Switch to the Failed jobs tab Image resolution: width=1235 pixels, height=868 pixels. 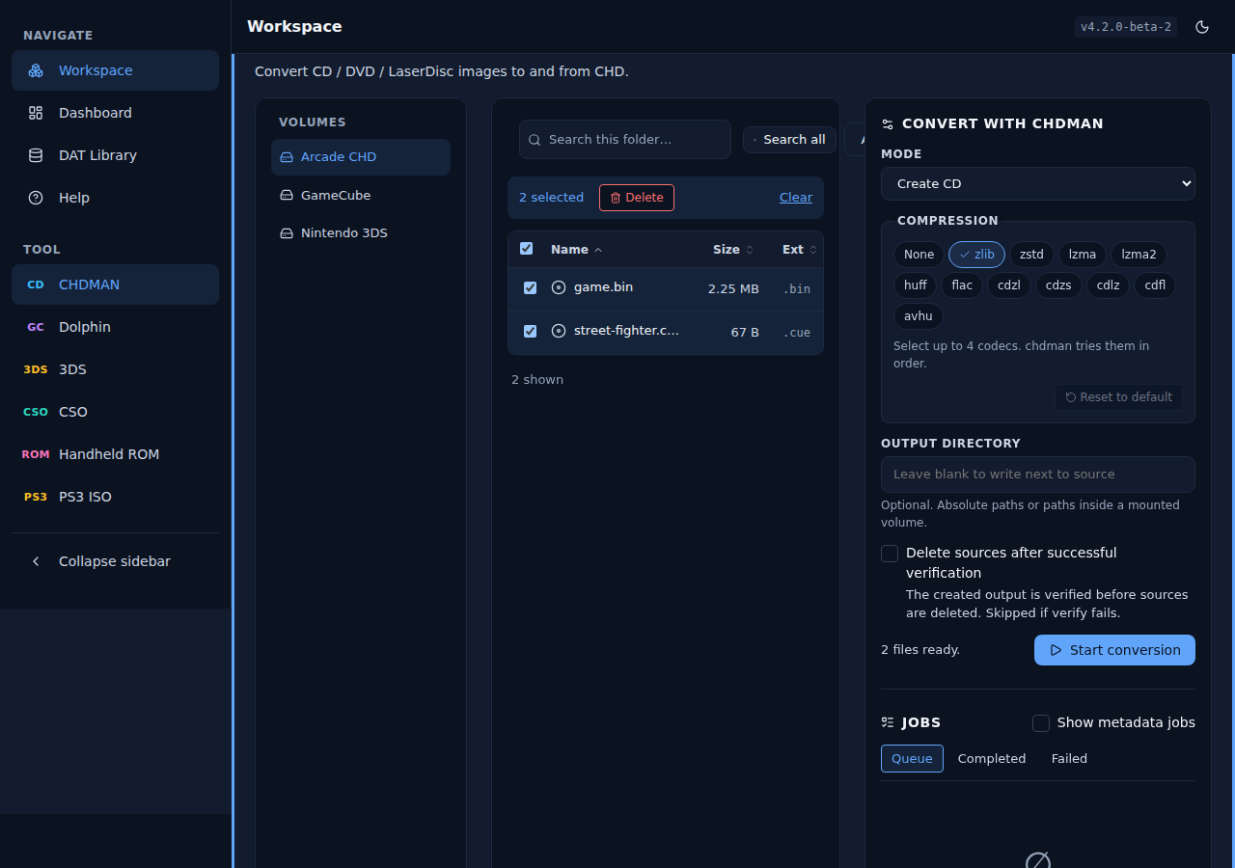1069,759
